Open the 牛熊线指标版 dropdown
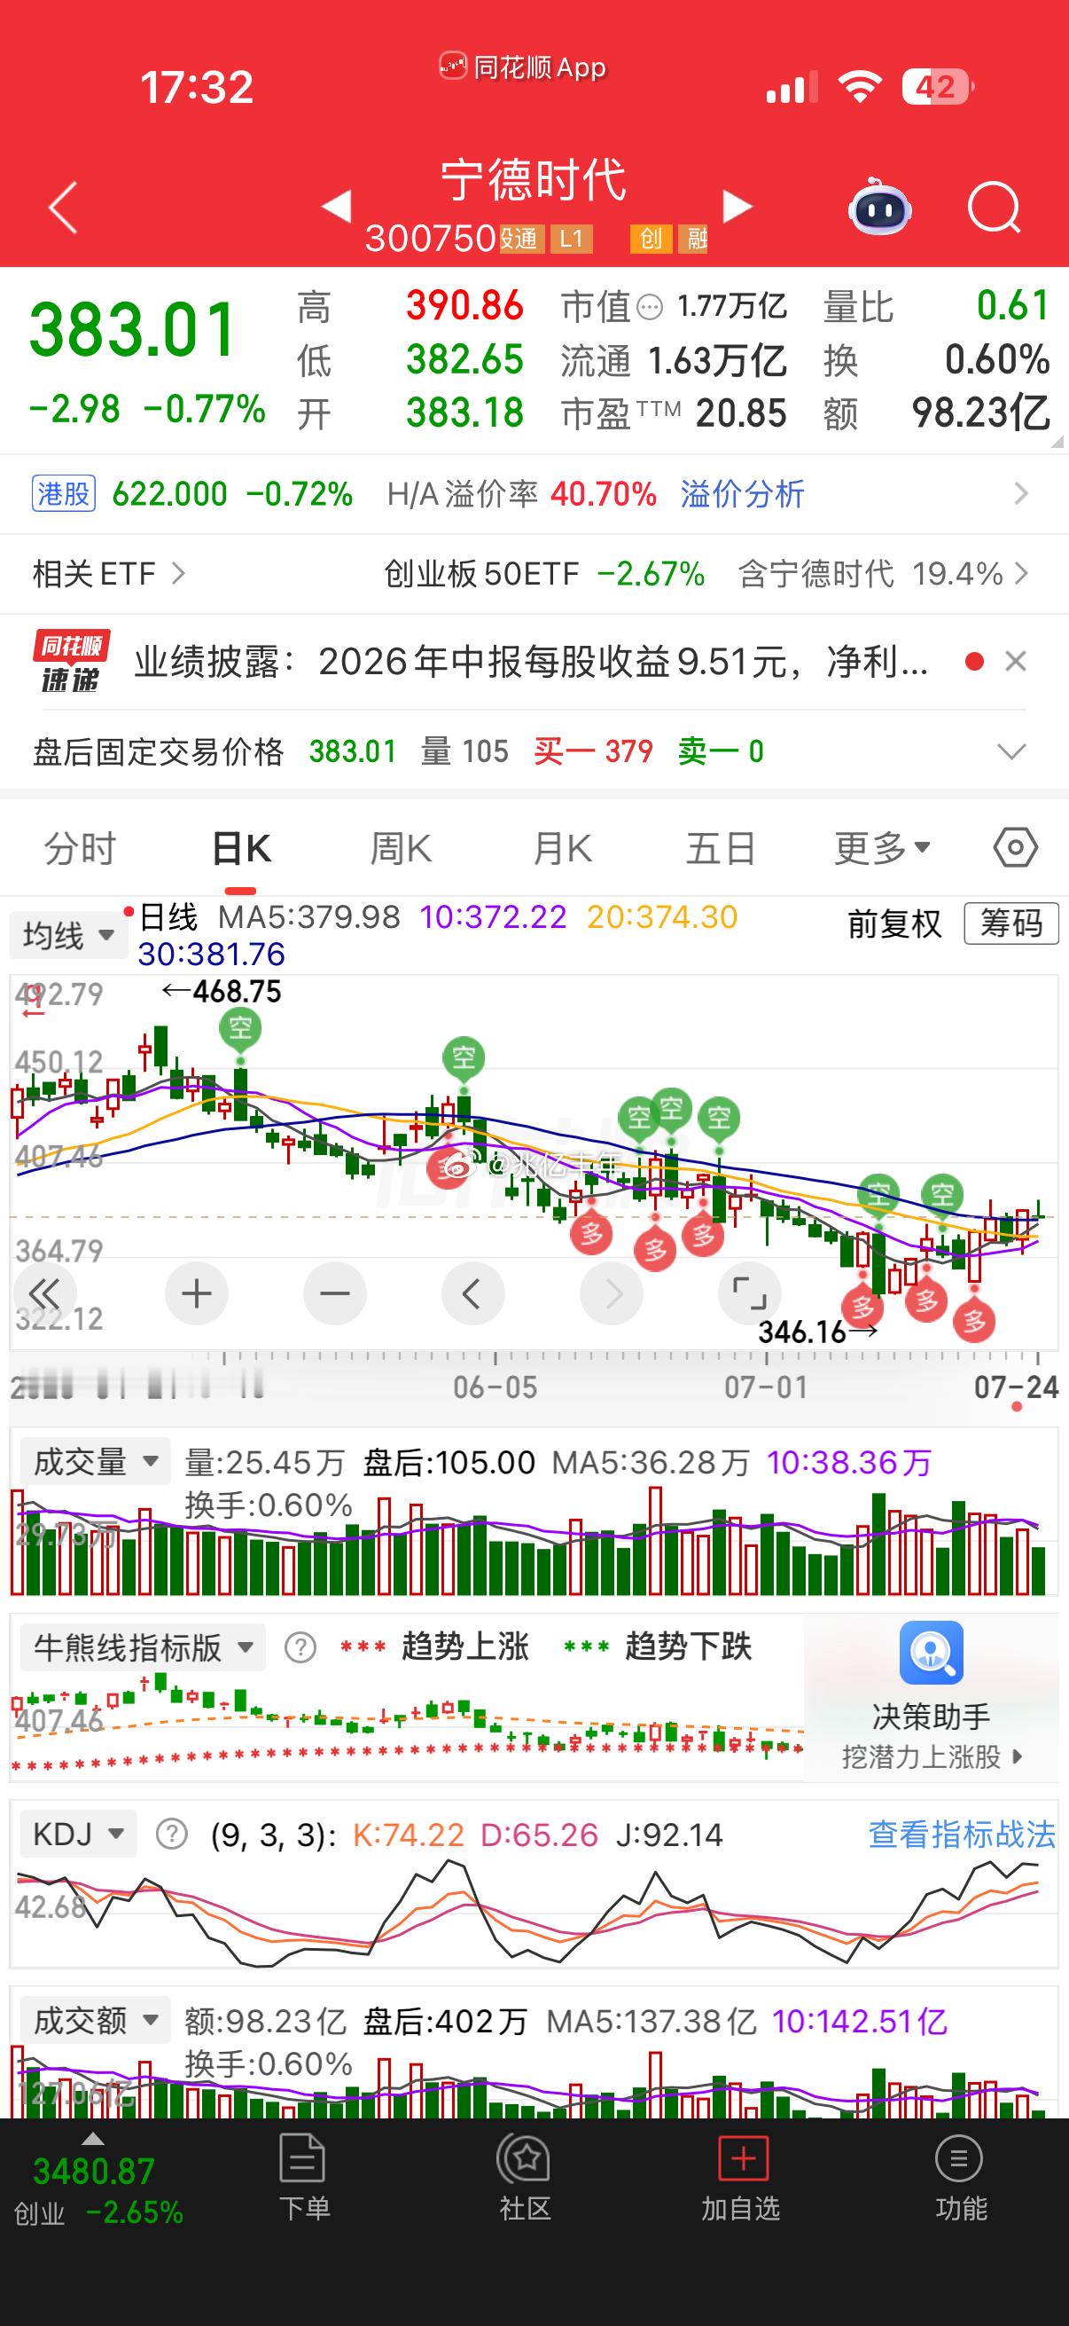 pos(143,1648)
